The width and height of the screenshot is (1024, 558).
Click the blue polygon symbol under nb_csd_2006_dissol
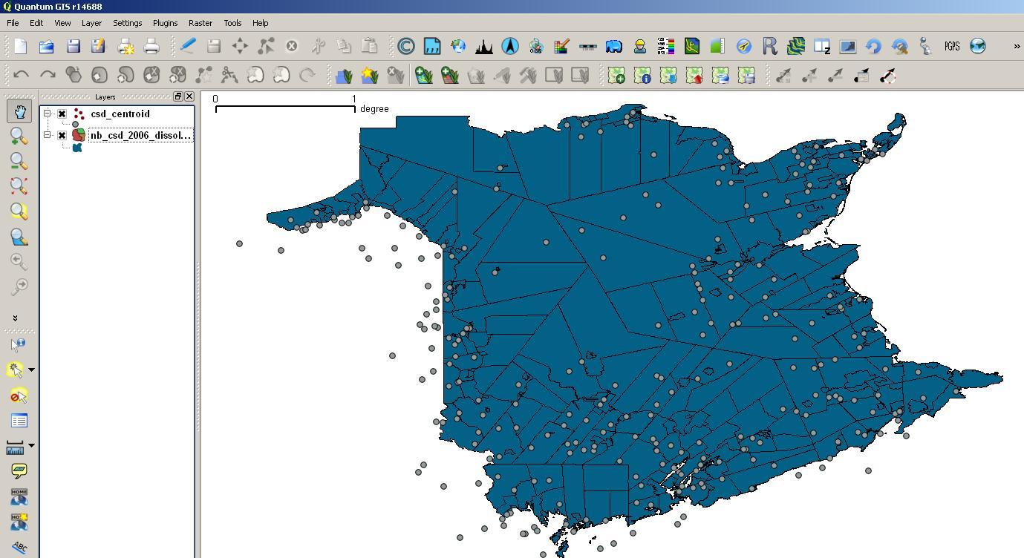click(77, 148)
